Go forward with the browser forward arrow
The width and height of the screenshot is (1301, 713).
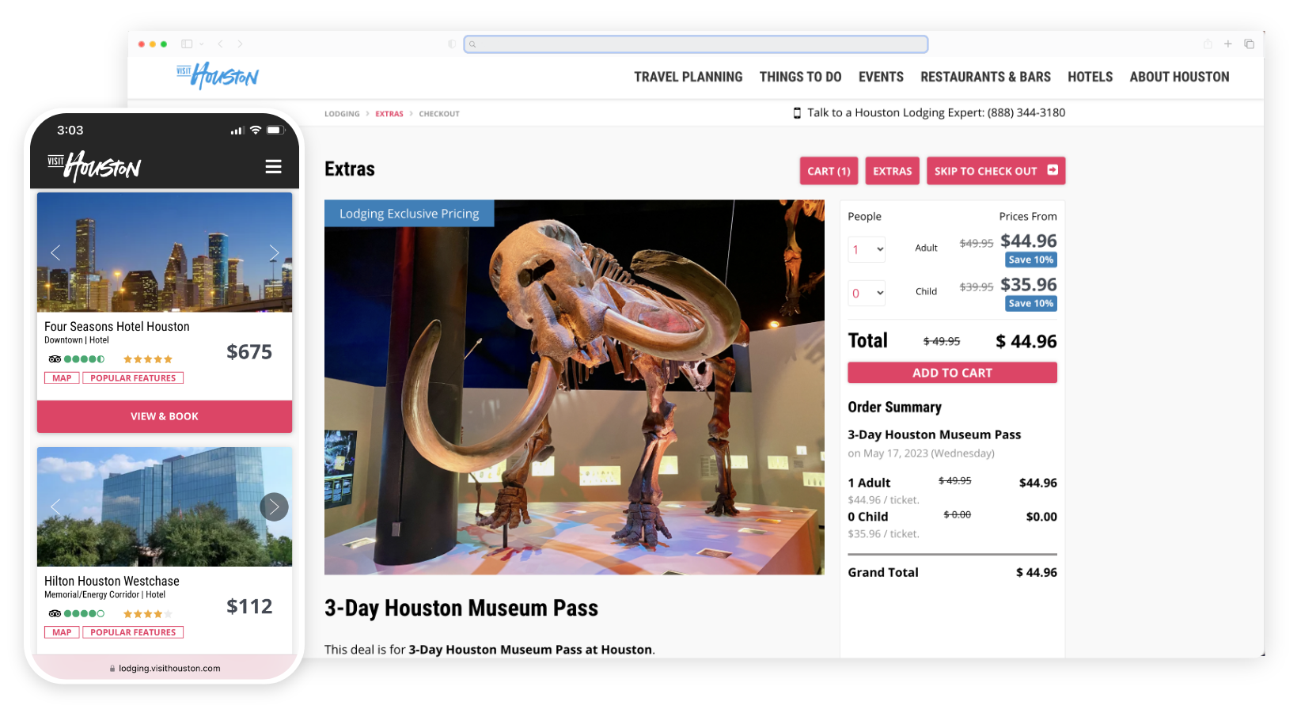[x=240, y=44]
